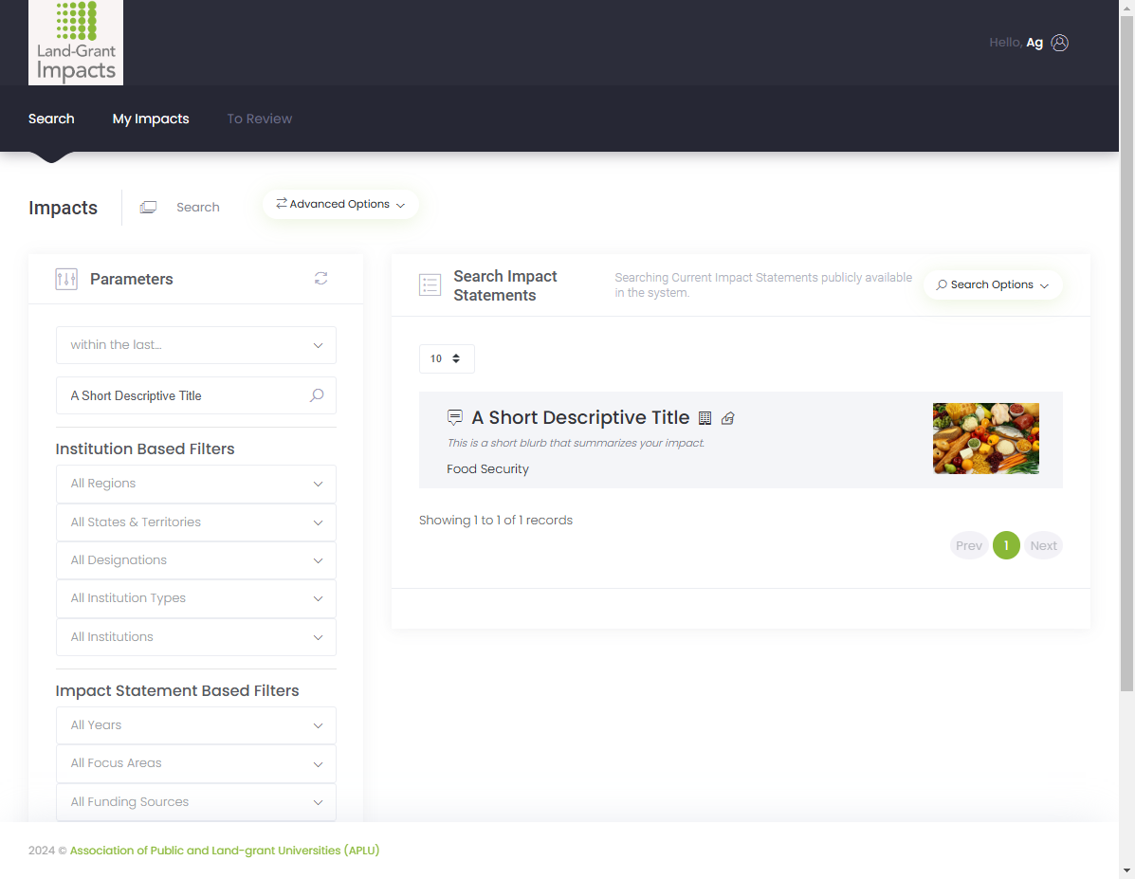
Task: Expand the 'within the last...' dropdown
Action: pos(196,344)
